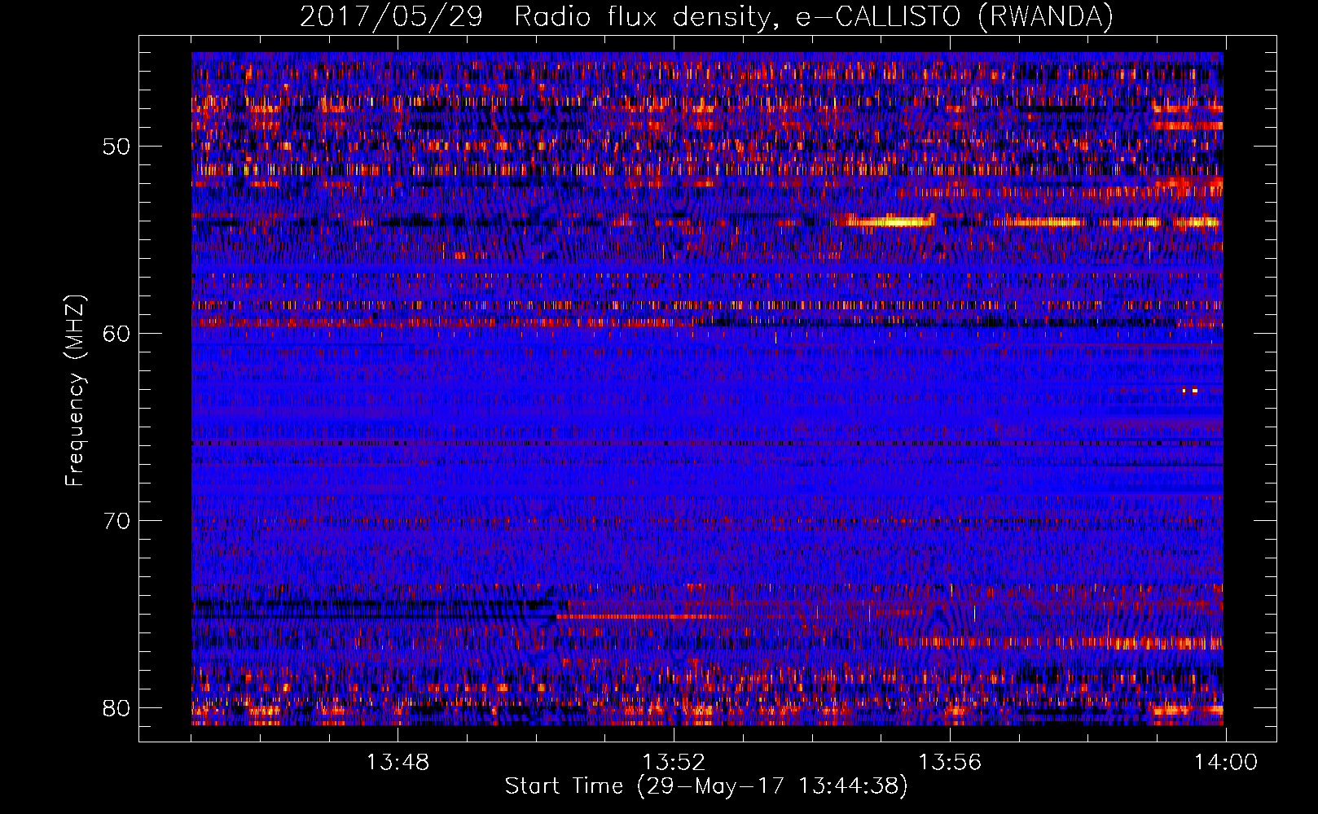The width and height of the screenshot is (1318, 814).
Task: Click the 13:52 time tick label
Action: pyautogui.click(x=674, y=763)
